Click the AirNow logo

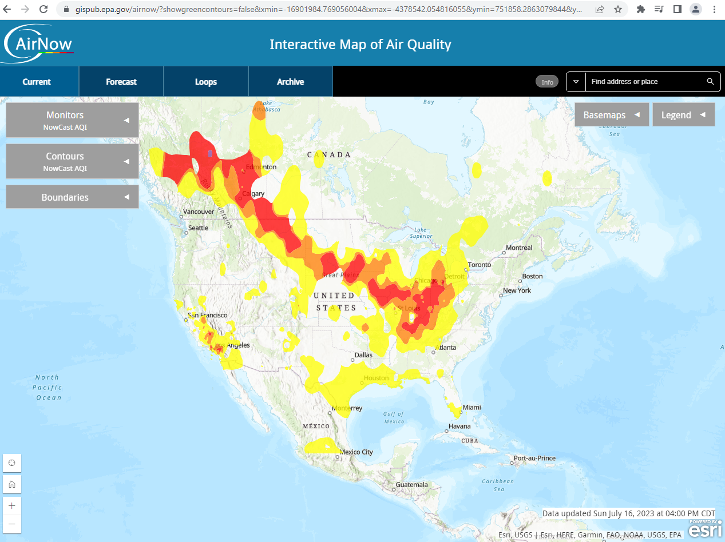click(x=39, y=43)
